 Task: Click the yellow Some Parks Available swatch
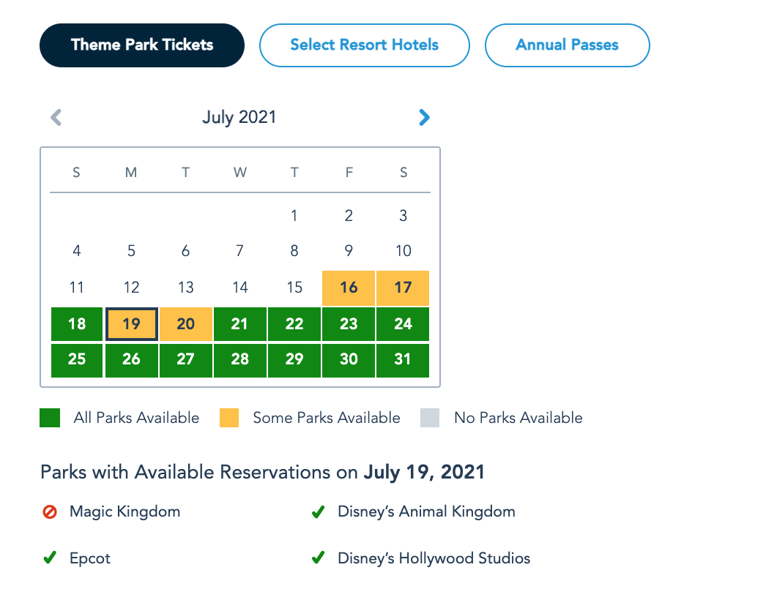[x=229, y=418]
